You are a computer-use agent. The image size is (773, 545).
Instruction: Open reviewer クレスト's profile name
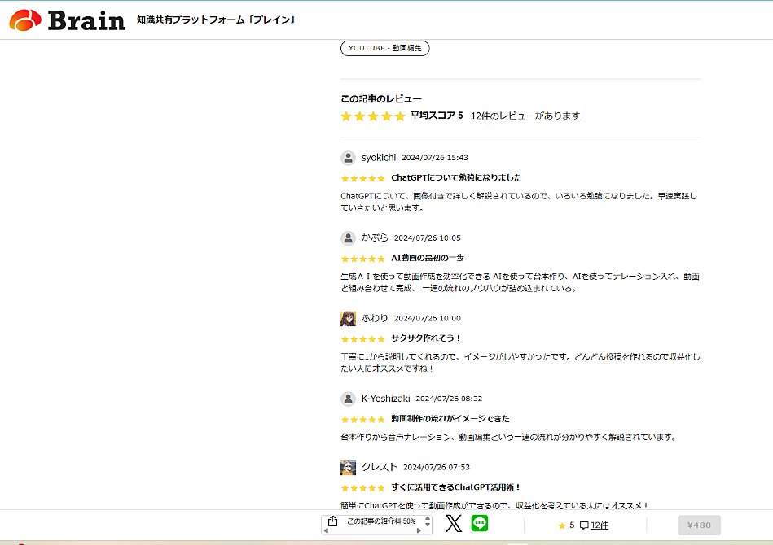click(379, 467)
